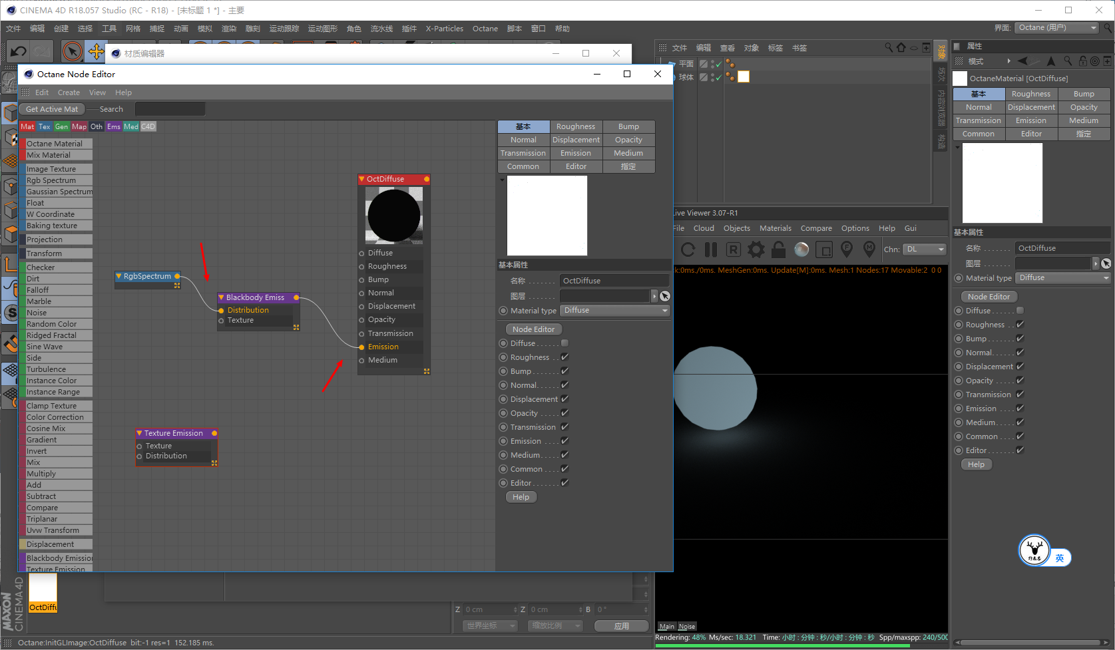Viewport: 1115px width, 650px height.
Task: Click the Attributes target circle icon
Action: [1095, 61]
